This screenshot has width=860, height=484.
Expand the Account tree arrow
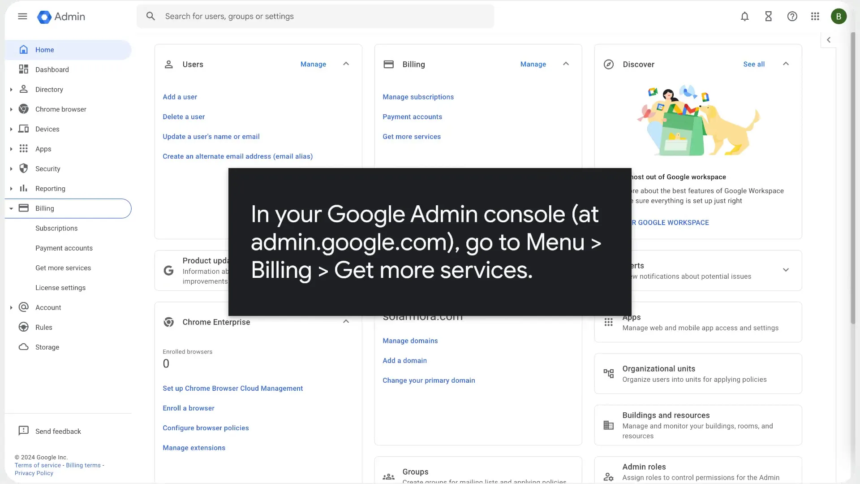pyautogui.click(x=11, y=307)
